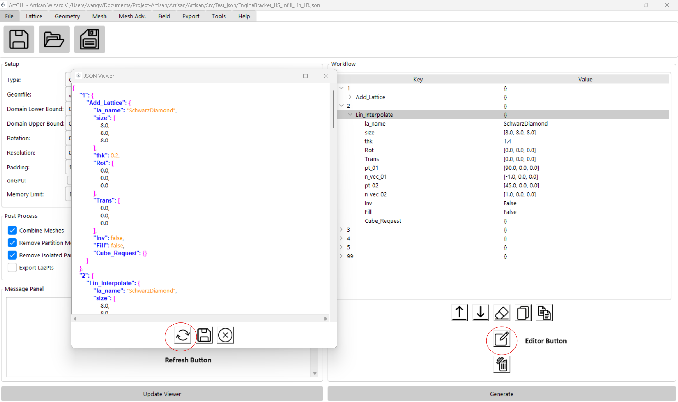This screenshot has width=678, height=402.
Task: Click the Key column header
Action: pyautogui.click(x=418, y=80)
